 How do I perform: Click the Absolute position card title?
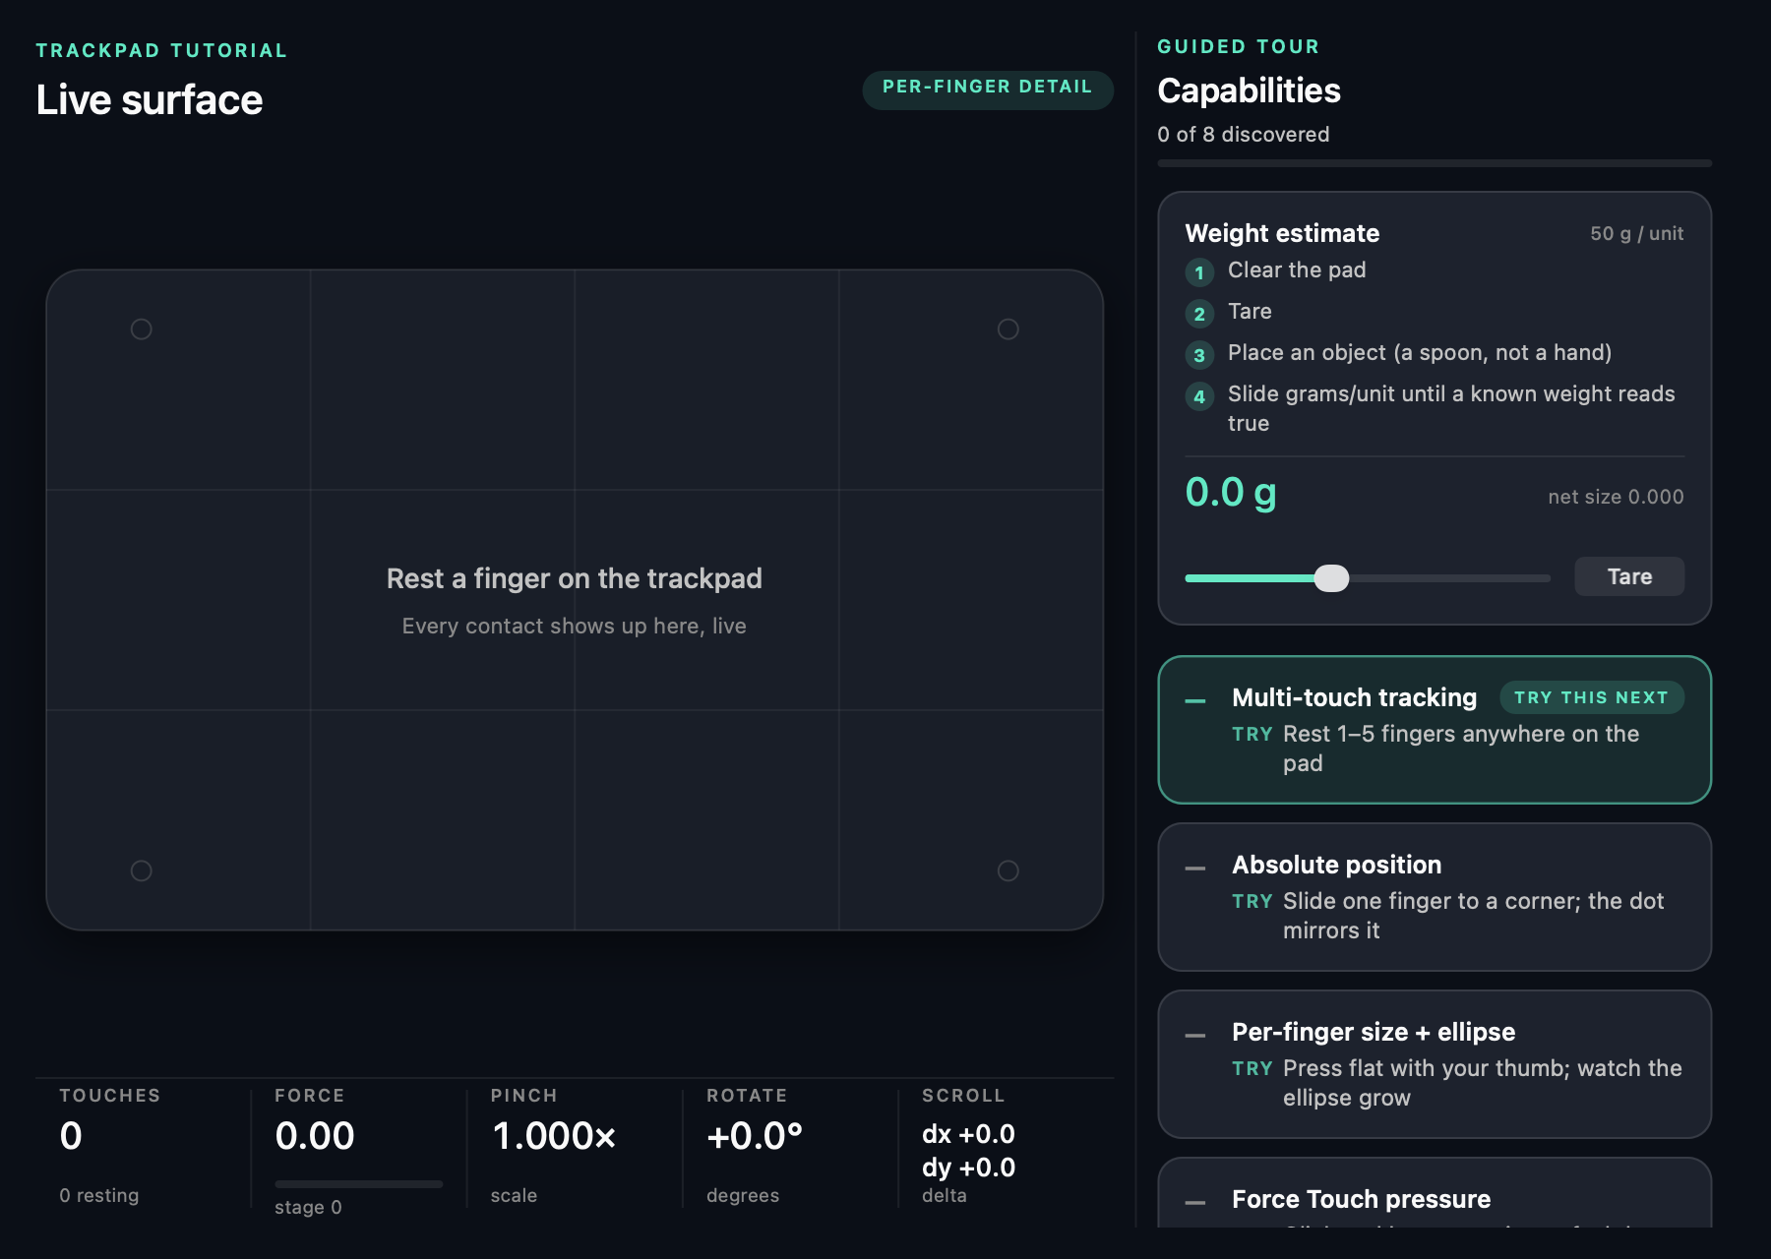(1336, 865)
